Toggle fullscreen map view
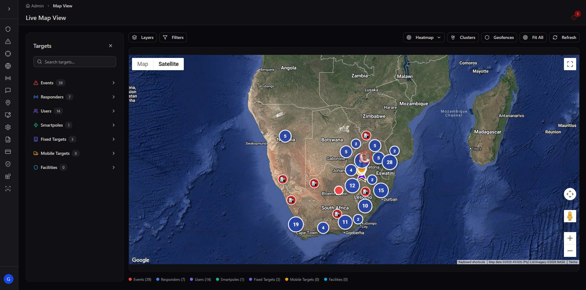Screen dimensions: 586x290 (570, 64)
